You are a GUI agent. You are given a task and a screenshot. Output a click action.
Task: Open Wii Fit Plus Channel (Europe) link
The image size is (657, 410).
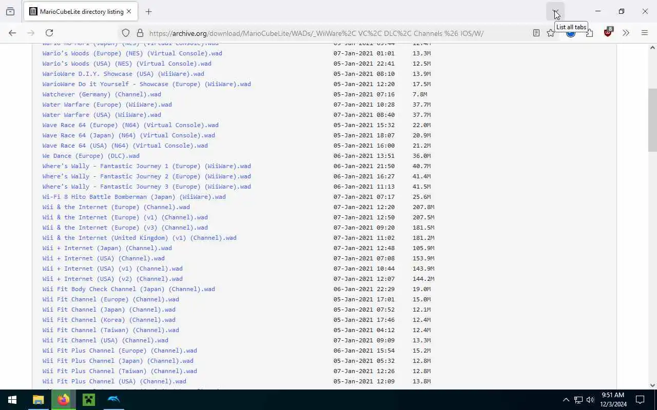pyautogui.click(x=120, y=351)
